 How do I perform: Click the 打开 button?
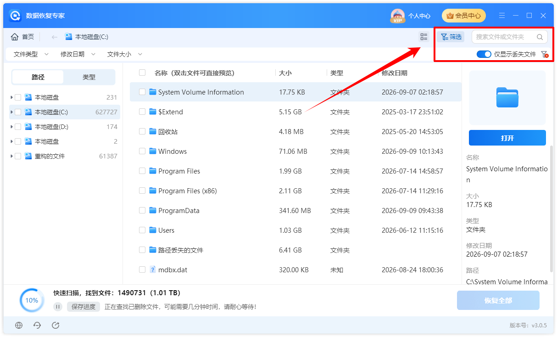(x=507, y=138)
